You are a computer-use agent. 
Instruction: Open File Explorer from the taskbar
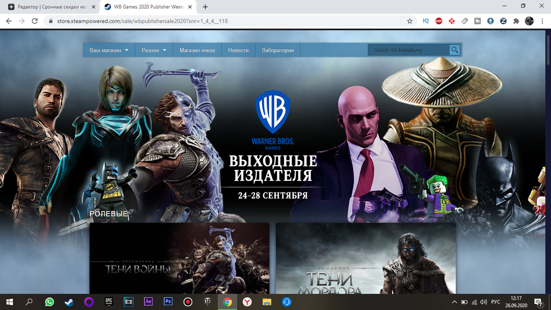267,302
